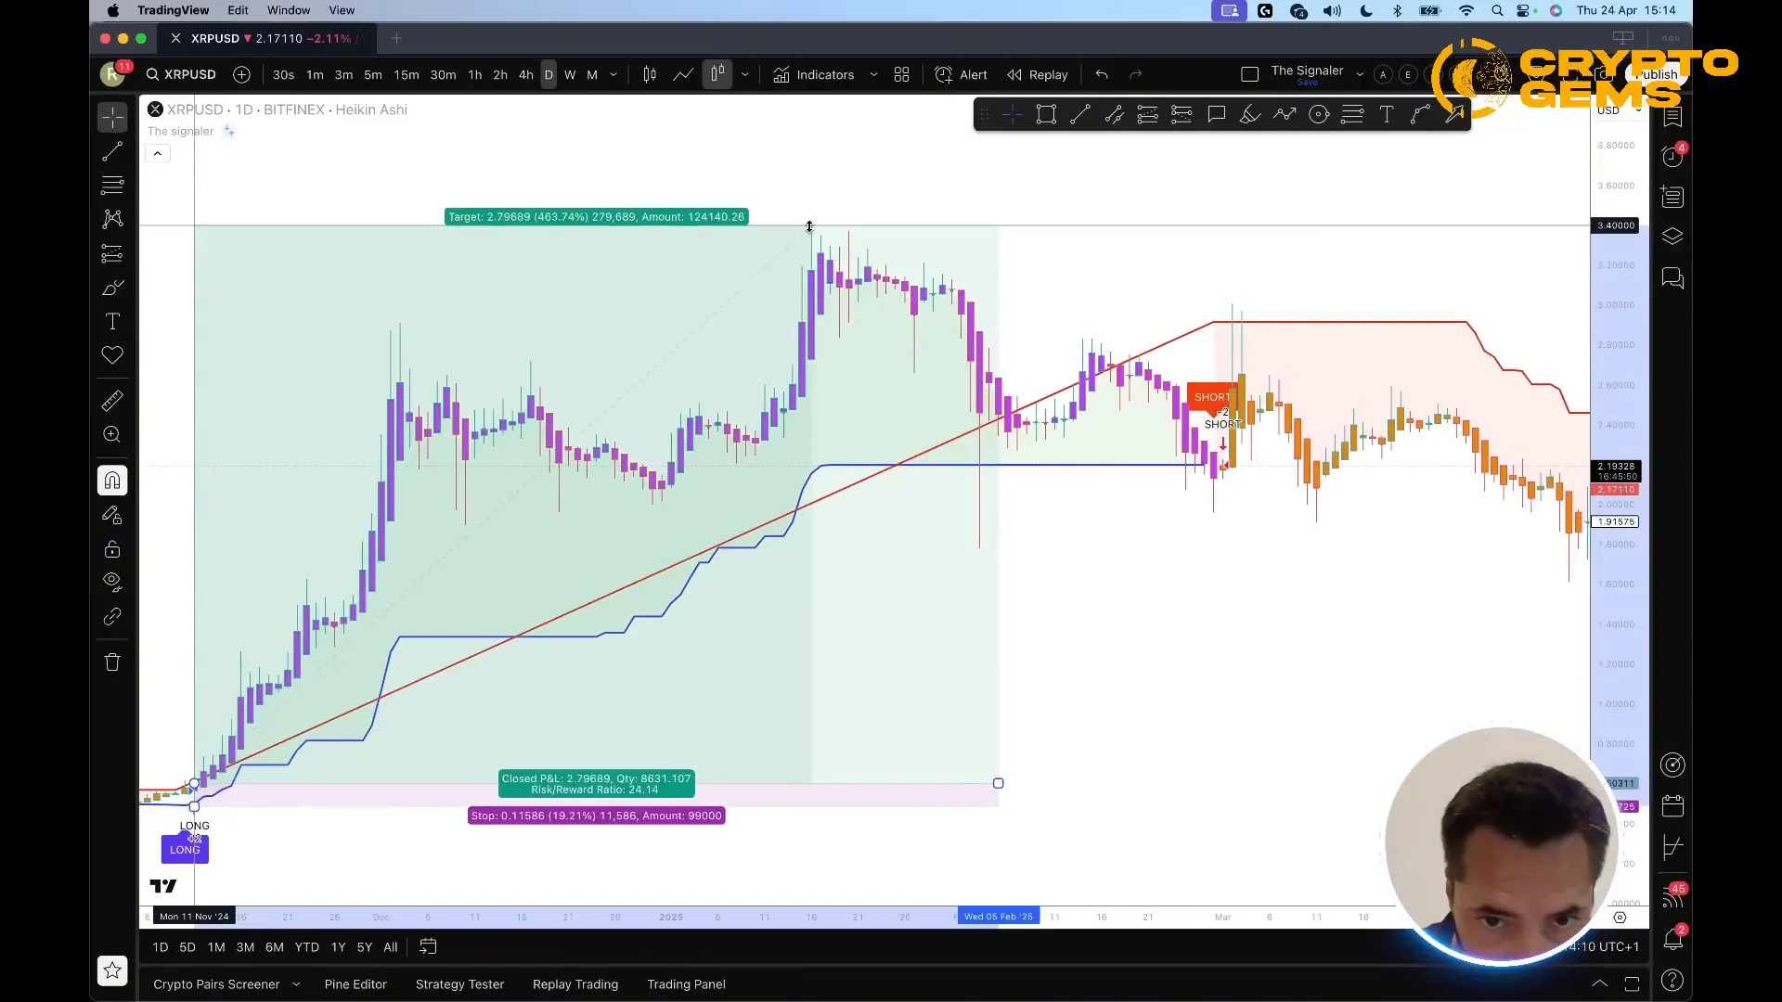Open the chats icon on right sidebar
The image size is (1782, 1002).
pyautogui.click(x=1672, y=277)
